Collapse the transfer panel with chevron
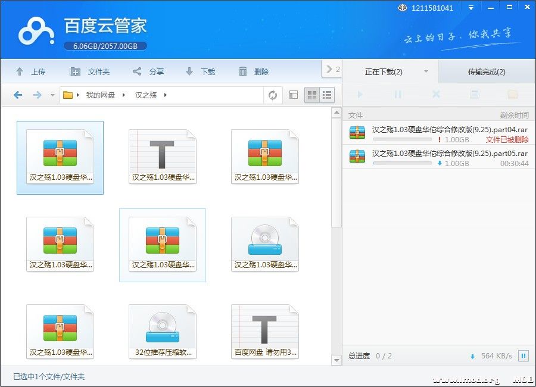This screenshot has height=387, width=536. (x=329, y=69)
